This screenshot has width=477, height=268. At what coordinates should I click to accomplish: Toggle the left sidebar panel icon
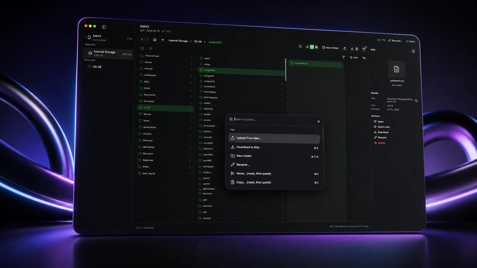pyautogui.click(x=104, y=27)
